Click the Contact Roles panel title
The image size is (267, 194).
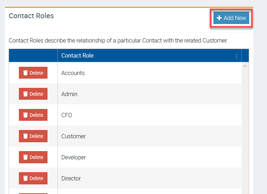point(31,16)
